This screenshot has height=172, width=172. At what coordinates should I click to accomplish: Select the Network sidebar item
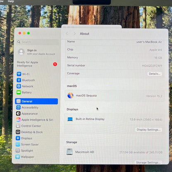pyautogui.click(x=36, y=86)
